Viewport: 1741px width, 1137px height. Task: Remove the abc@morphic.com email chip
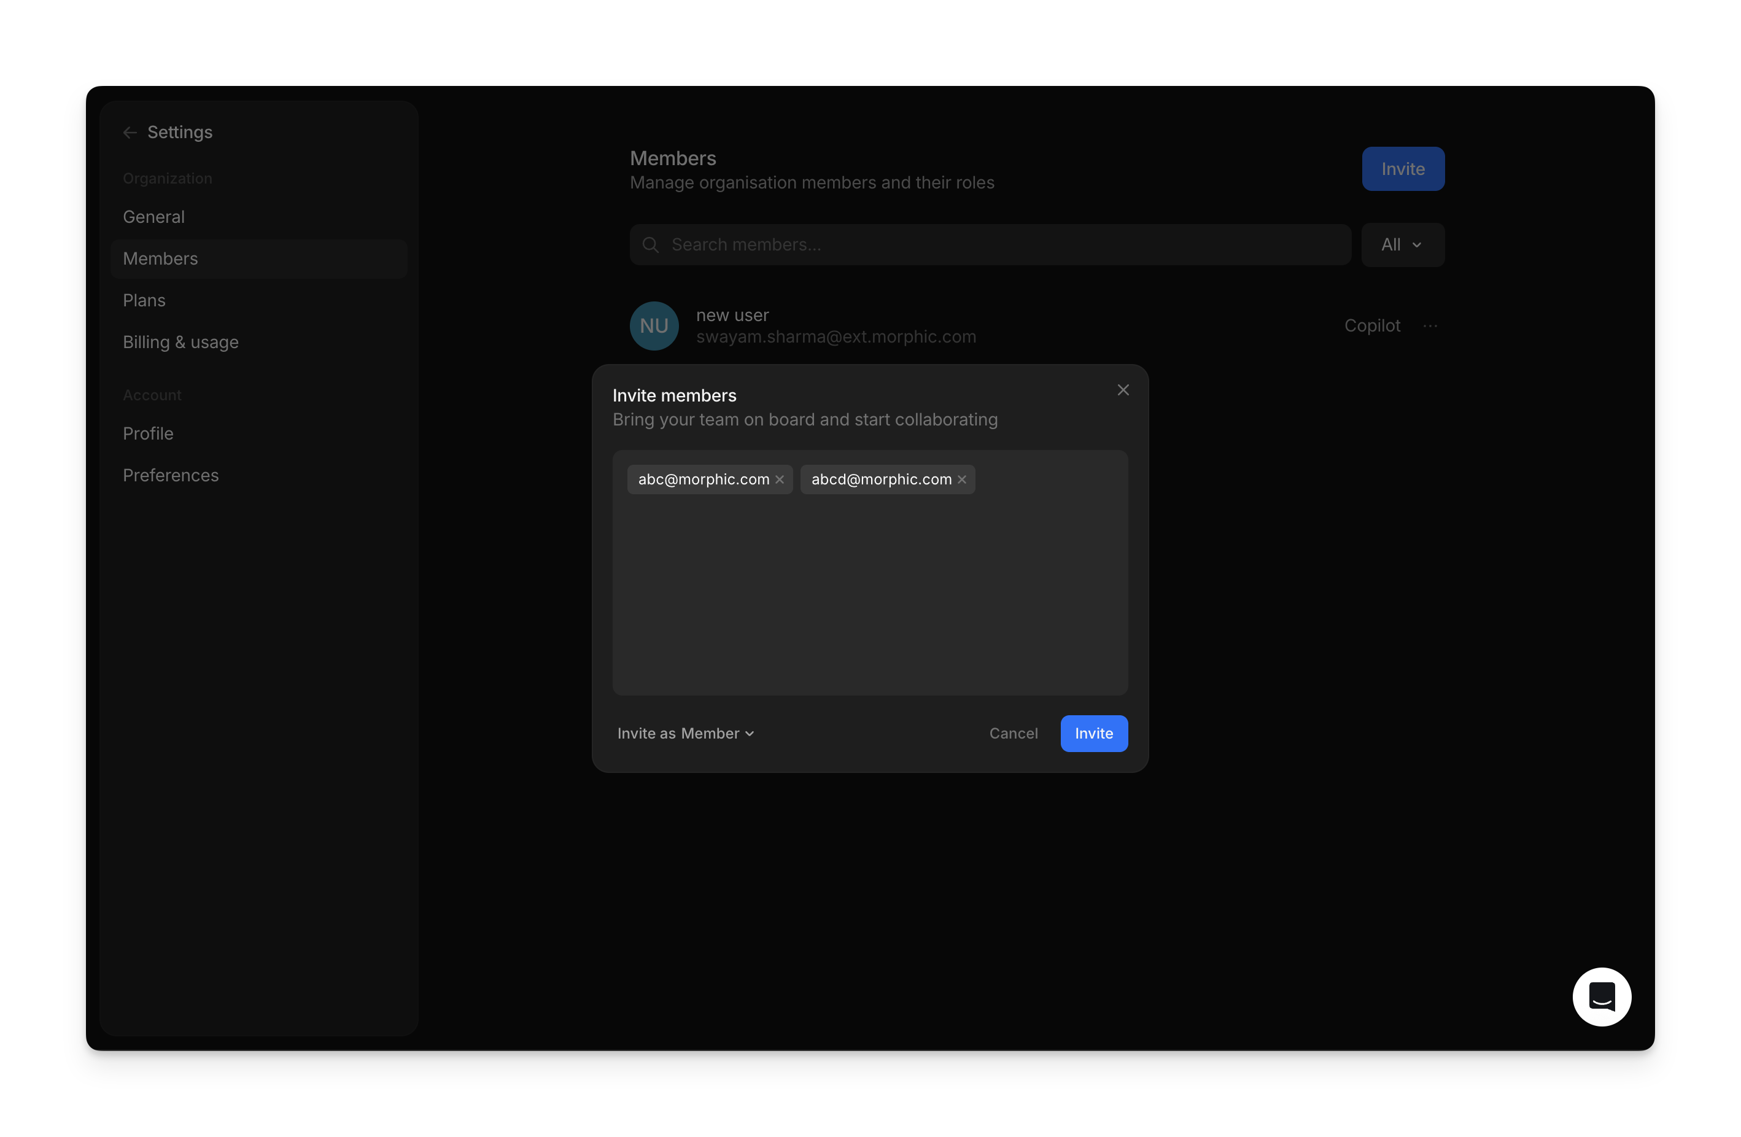point(780,480)
